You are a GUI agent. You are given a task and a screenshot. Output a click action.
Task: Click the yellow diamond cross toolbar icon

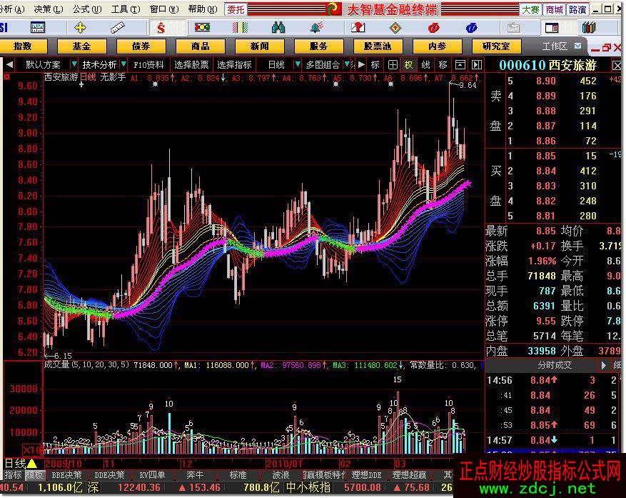(80, 28)
